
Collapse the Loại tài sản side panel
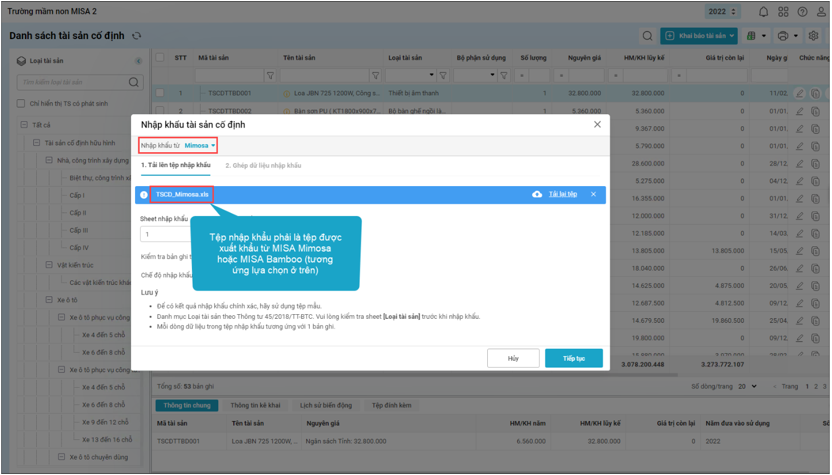(x=138, y=61)
